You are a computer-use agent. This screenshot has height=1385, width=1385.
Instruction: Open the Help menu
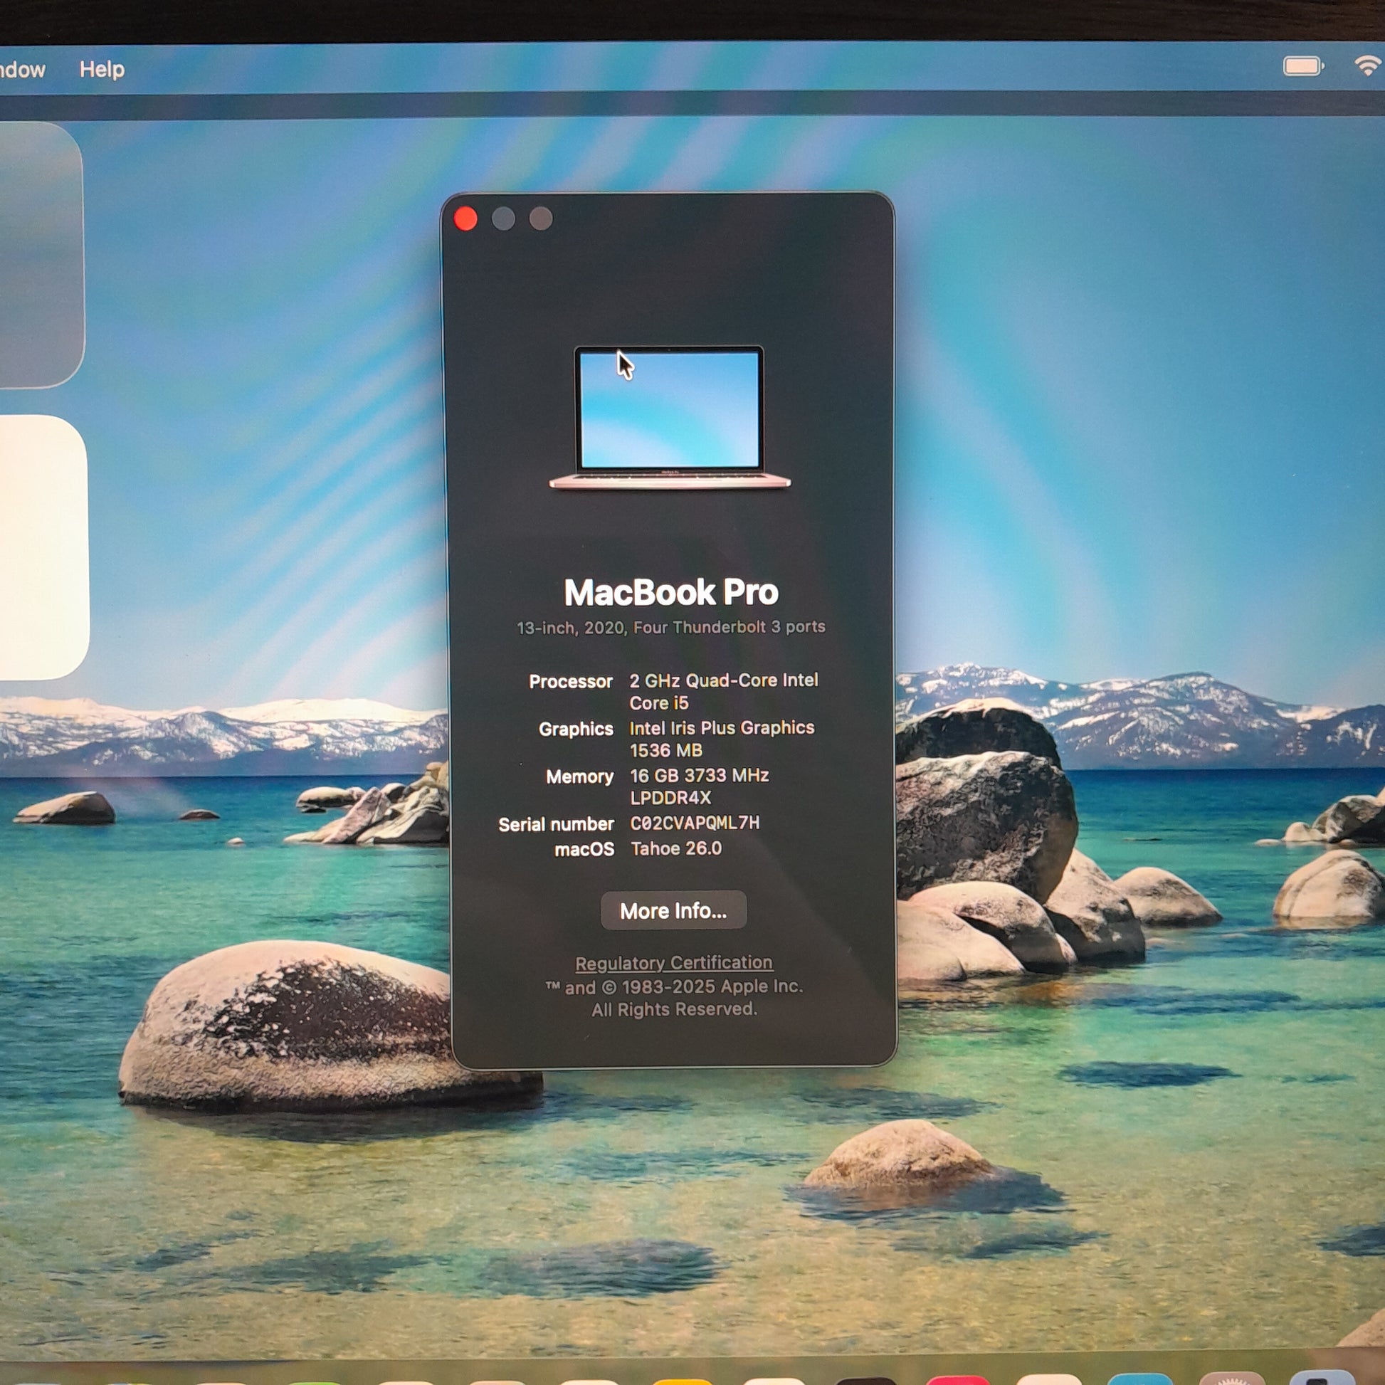(x=102, y=70)
